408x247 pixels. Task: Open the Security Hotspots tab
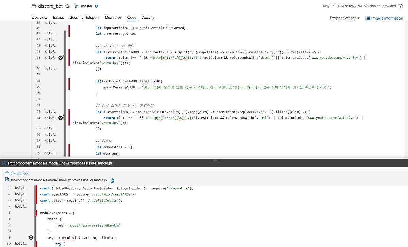click(84, 17)
